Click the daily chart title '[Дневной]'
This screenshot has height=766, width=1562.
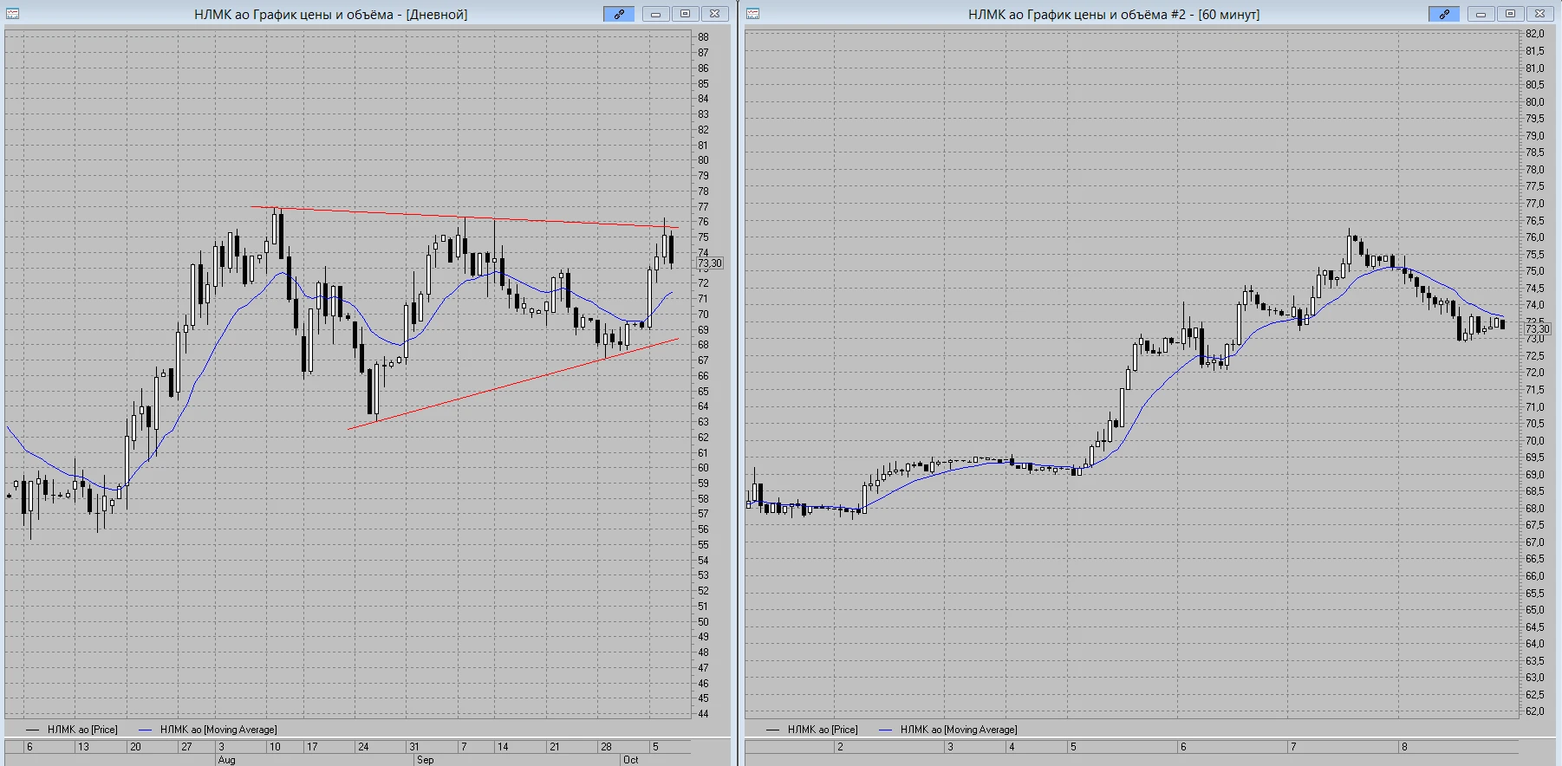(437, 14)
